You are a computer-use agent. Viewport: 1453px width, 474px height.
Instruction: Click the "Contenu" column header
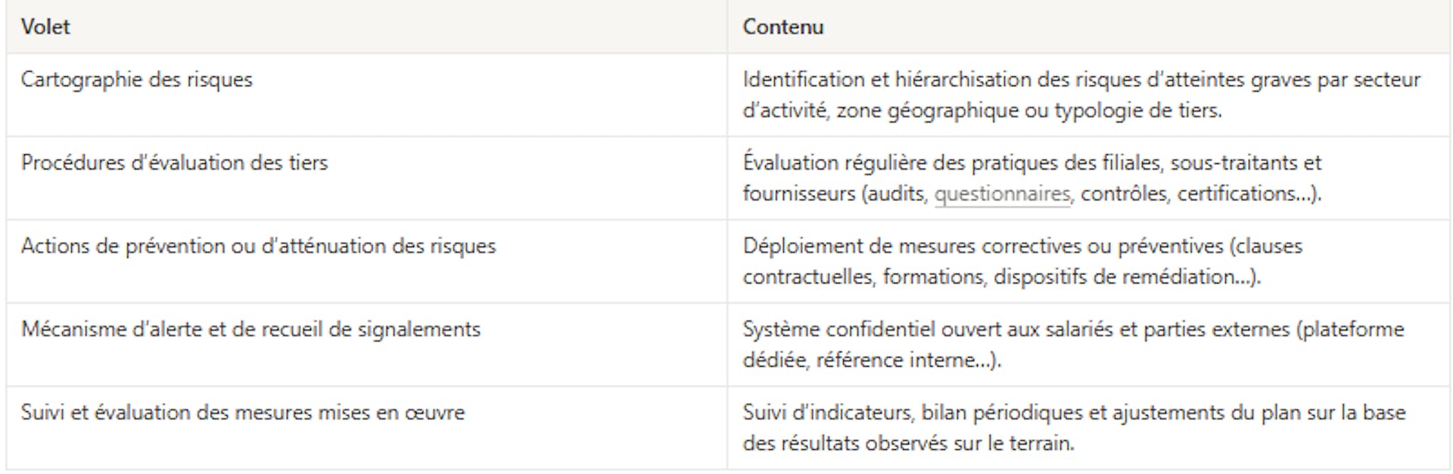click(783, 27)
